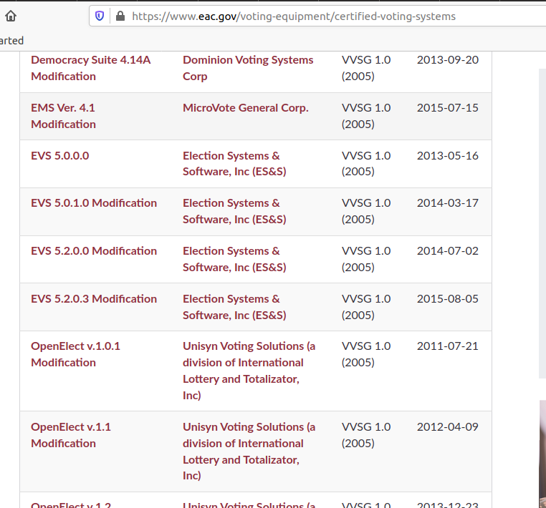Click VVSG 1.0 (2005) in EVS 5.0.1.0 row
This screenshot has width=546, height=508.
[366, 211]
